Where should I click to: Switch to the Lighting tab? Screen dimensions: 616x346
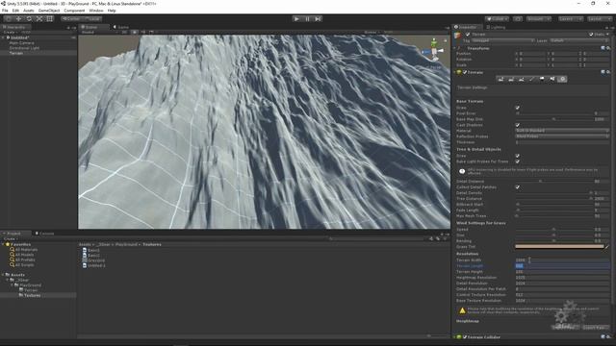[x=497, y=27]
